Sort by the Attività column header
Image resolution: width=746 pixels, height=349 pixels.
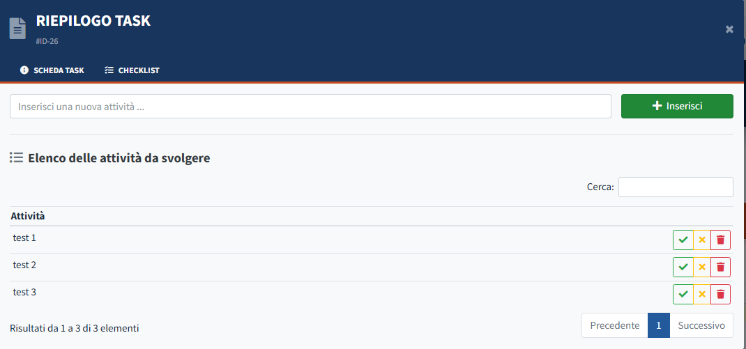coord(28,216)
